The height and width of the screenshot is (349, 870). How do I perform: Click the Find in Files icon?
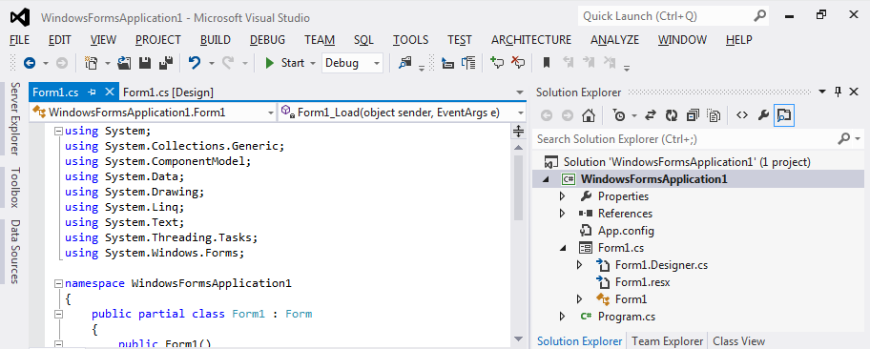tap(405, 63)
